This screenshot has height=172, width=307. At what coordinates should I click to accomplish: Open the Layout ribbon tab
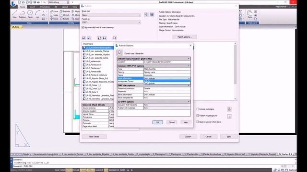tap(65, 7)
